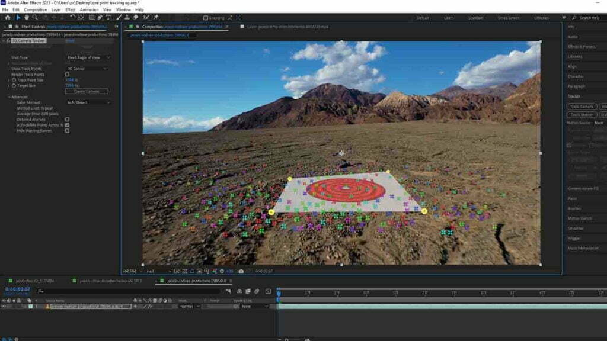Screen dimensions: 607x341
Task: Click the Create Camera button
Action: pyautogui.click(x=87, y=91)
